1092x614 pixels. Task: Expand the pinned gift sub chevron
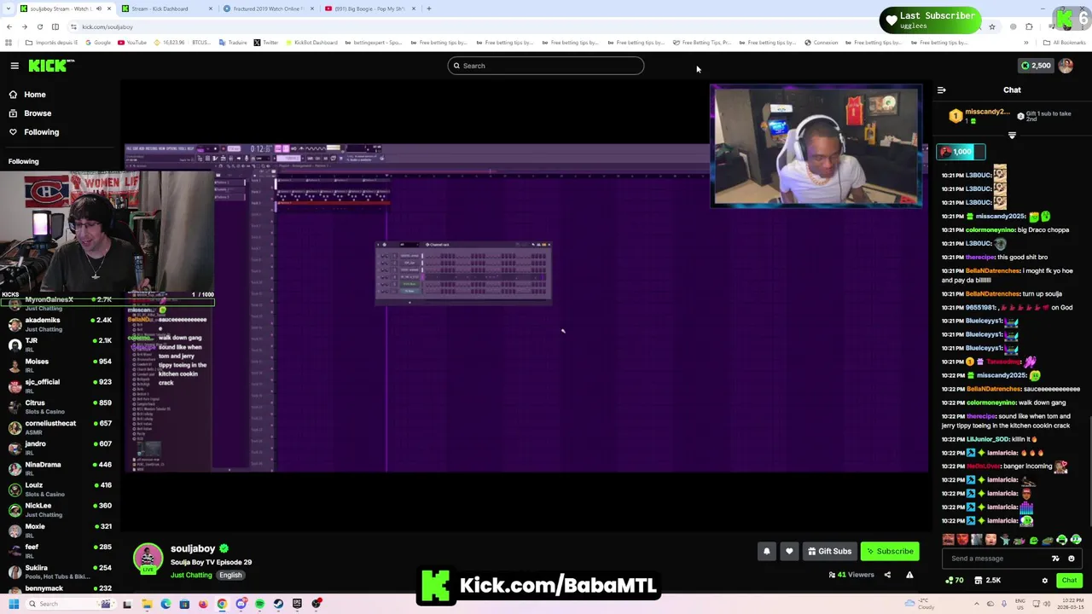(1012, 135)
